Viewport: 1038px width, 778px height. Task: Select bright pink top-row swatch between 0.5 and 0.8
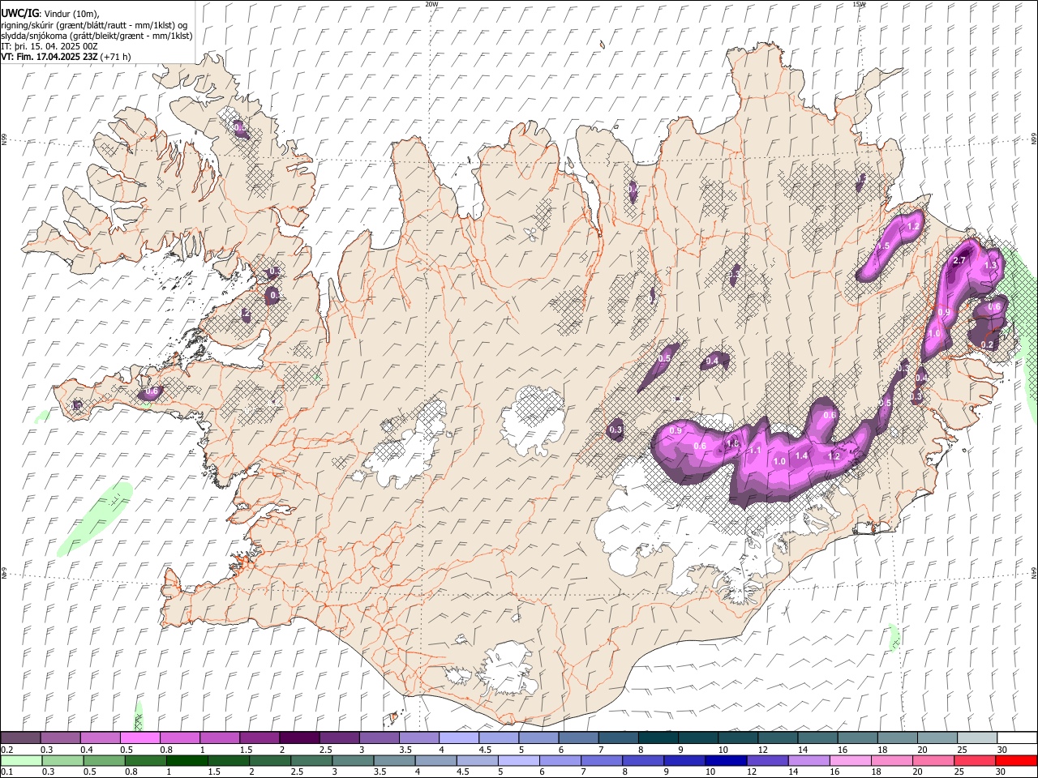[139, 737]
